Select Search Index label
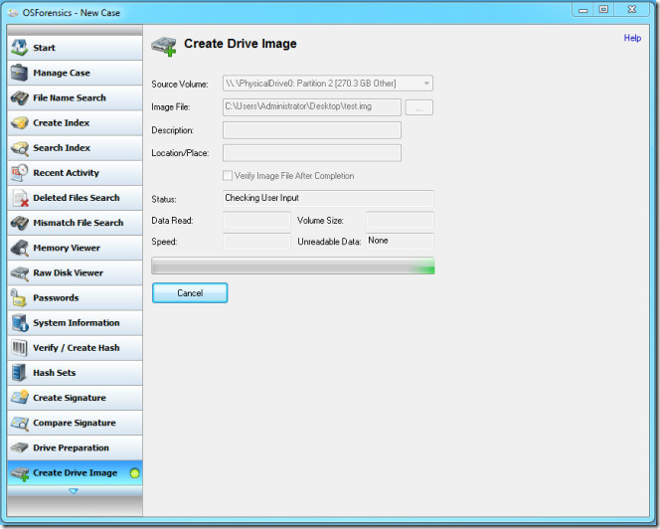The height and width of the screenshot is (529, 660). 62,148
